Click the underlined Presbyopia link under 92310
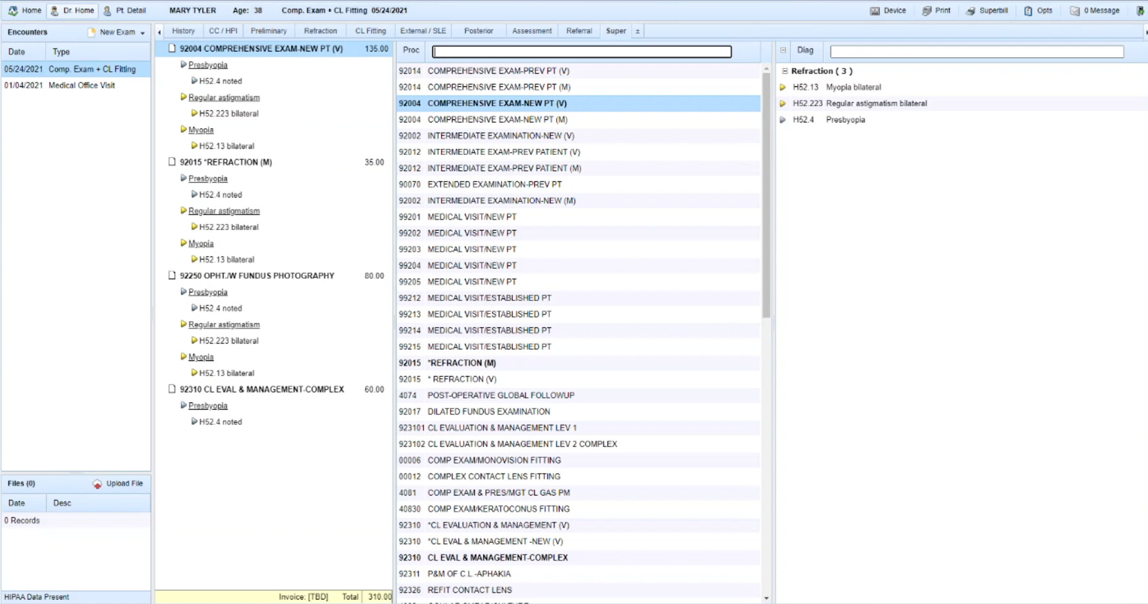The image size is (1148, 604). coord(208,405)
